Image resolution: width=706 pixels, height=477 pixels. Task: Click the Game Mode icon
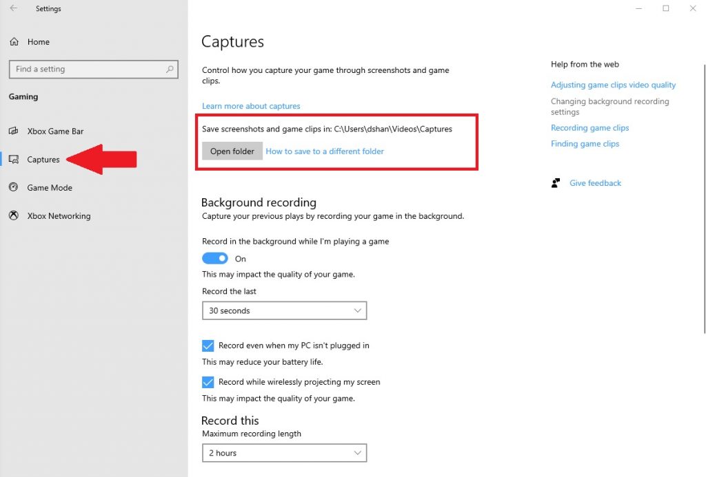pos(14,187)
